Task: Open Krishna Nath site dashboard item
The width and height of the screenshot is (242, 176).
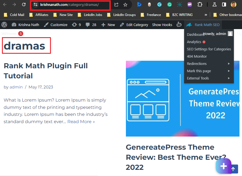Action: (25, 25)
